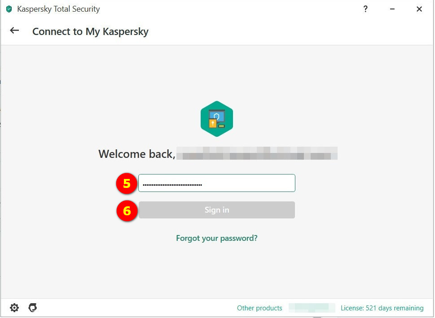The image size is (435, 318).
Task: Click the "Connect to My Kaspersky" heading
Action: (x=90, y=31)
